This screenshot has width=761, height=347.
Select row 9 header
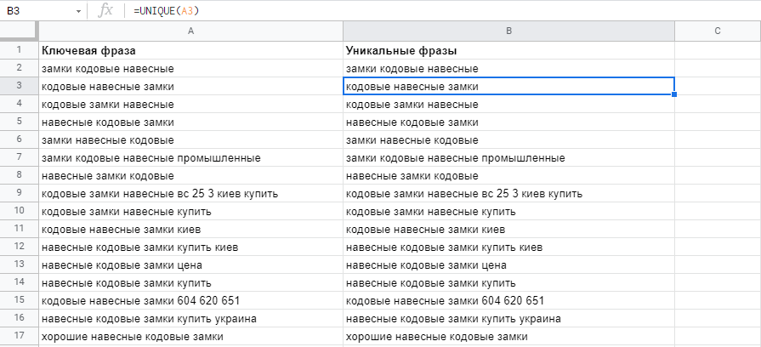[19, 193]
